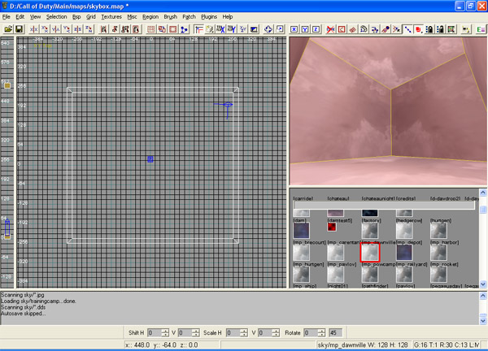The height and width of the screenshot is (351, 488).
Task: Click console log scroll up arrow
Action: 483,296
